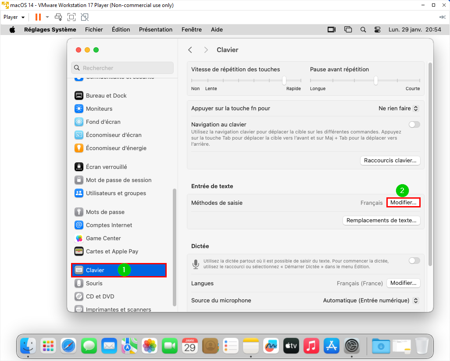Open App Store in Dock
The image size is (450, 361).
332,346
